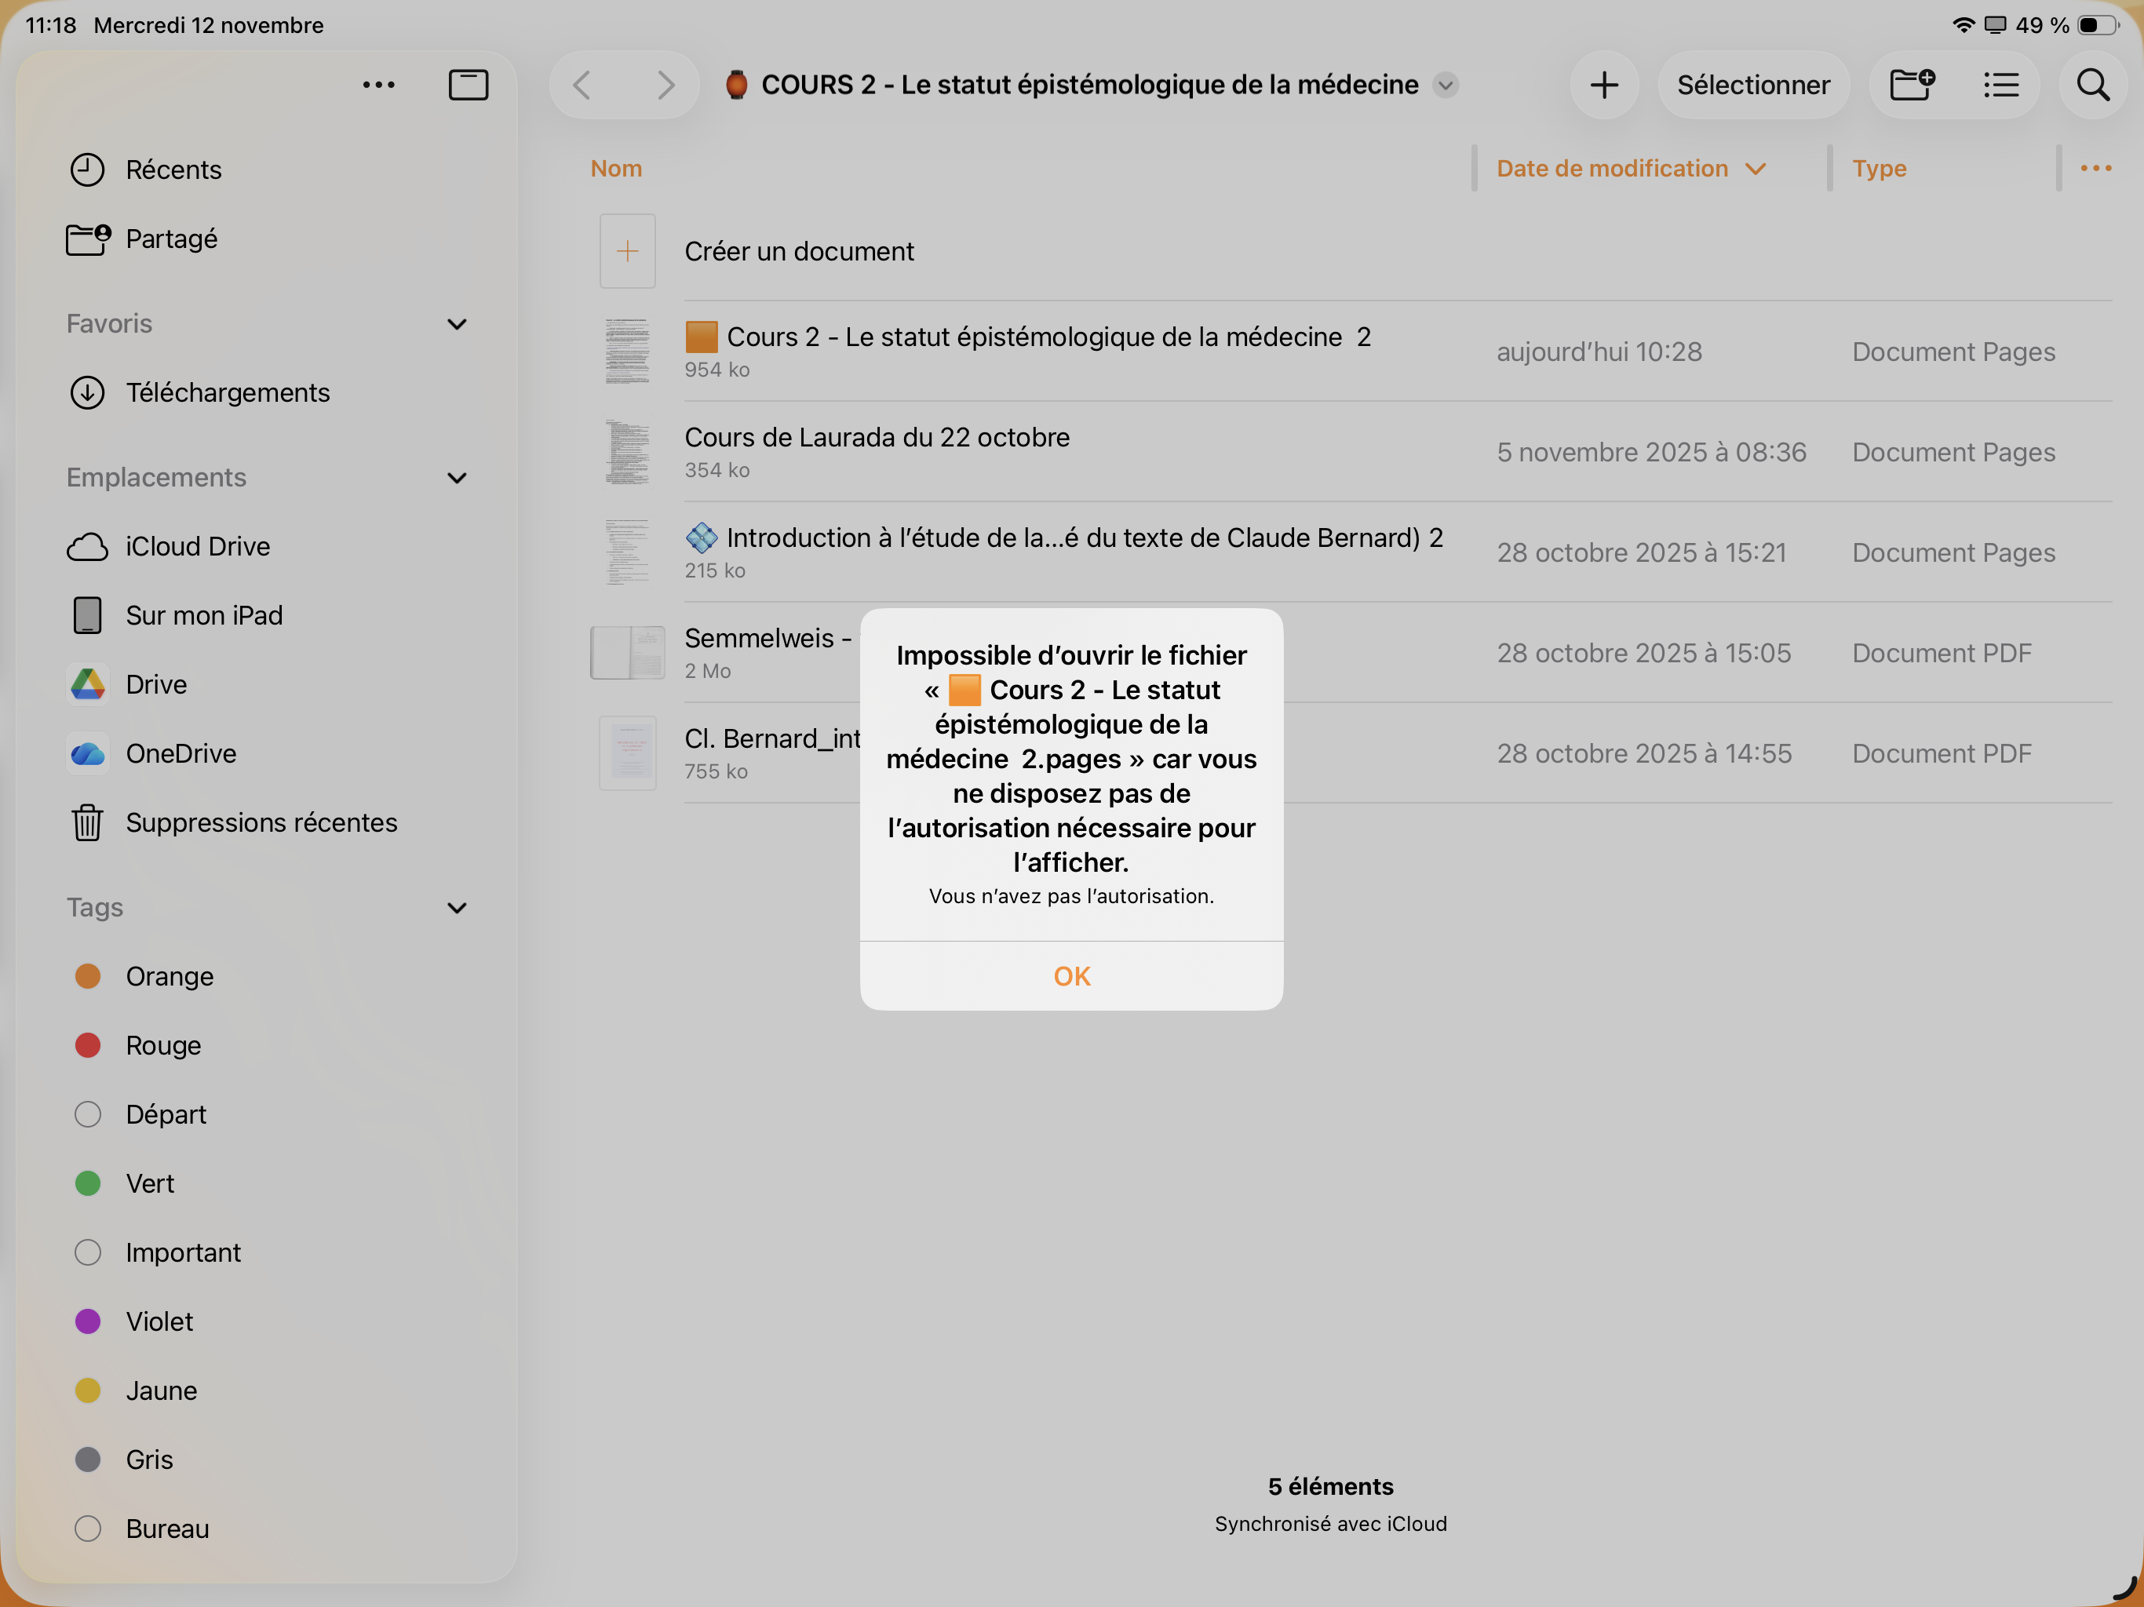This screenshot has height=1607, width=2144.
Task: Toggle the sidebar panel icon
Action: [469, 86]
